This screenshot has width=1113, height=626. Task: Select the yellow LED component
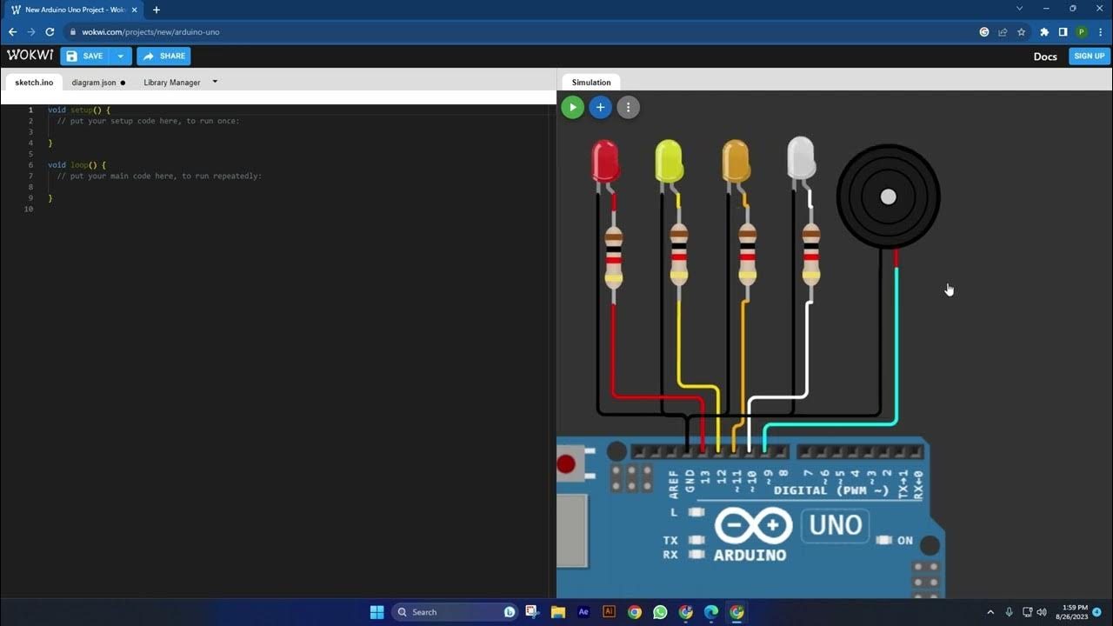(x=669, y=163)
